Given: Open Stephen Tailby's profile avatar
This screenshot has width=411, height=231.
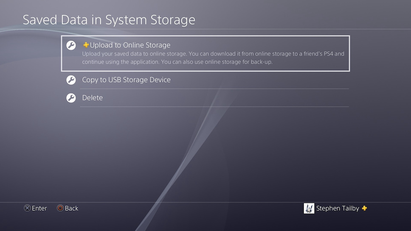Looking at the screenshot, I should coord(309,208).
